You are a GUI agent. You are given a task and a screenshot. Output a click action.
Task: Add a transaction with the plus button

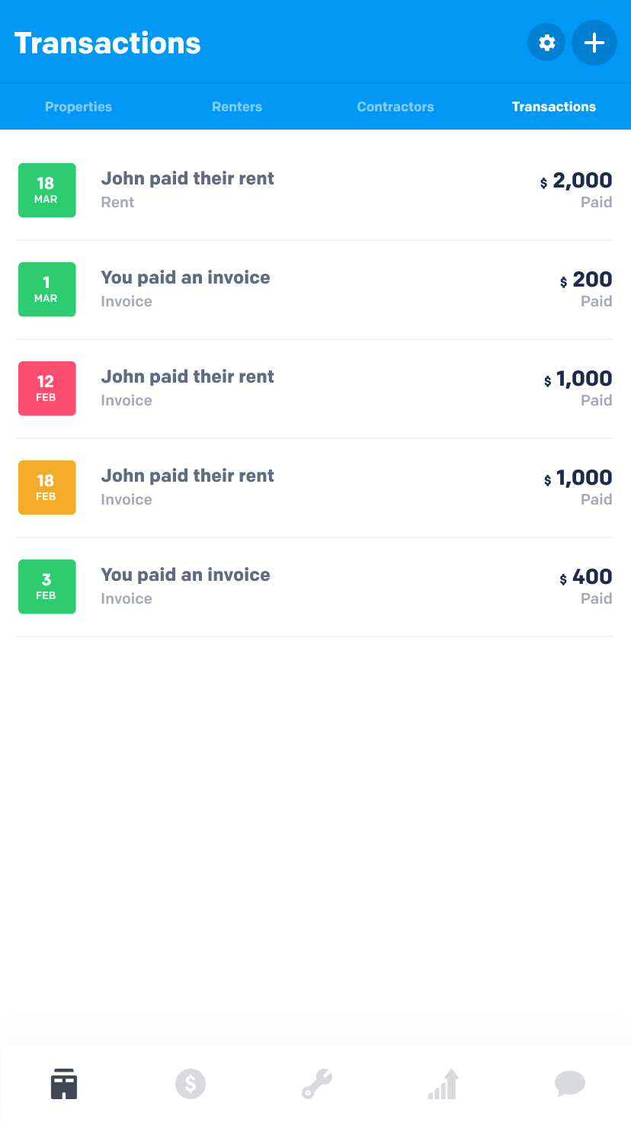(594, 43)
